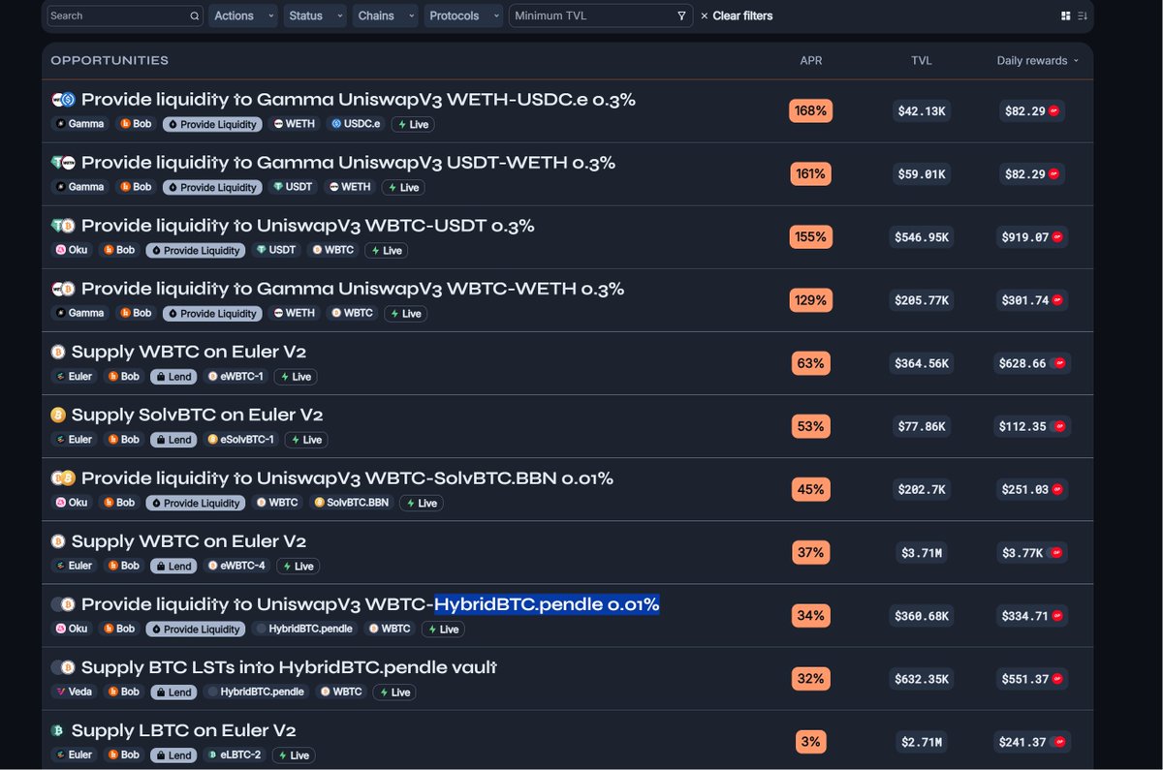Click reward token icon next to $241.37
Viewport: 1163px width, 770px height.
click(1059, 742)
